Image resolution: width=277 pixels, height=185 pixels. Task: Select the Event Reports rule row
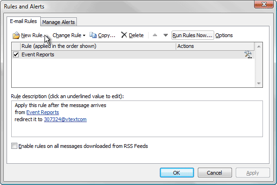pos(134,54)
